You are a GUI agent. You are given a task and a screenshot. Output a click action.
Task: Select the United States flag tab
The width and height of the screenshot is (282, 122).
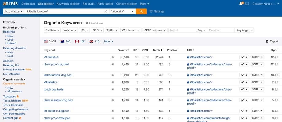(50, 41)
